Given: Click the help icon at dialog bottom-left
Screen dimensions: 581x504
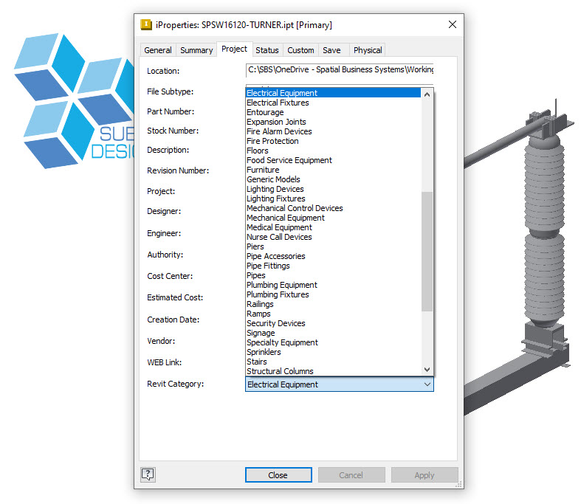Looking at the screenshot, I should click(x=148, y=474).
